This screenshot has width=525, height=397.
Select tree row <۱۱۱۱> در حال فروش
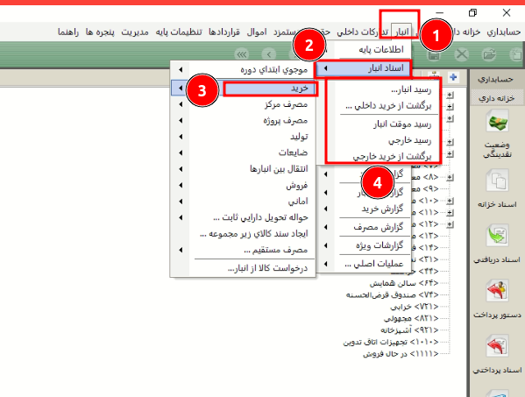401,354
